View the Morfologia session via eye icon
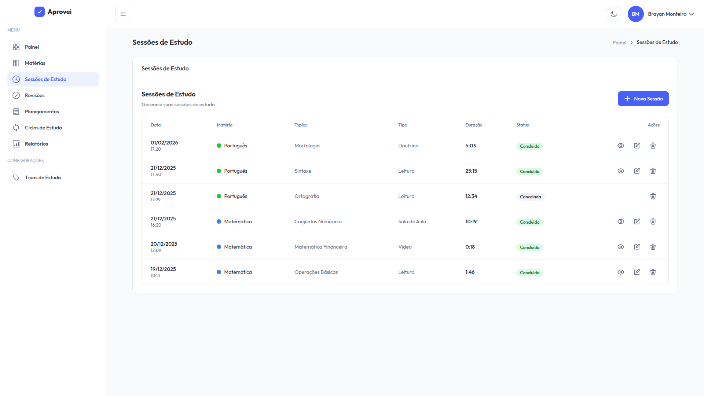Viewport: 704px width, 396px height. pos(621,146)
